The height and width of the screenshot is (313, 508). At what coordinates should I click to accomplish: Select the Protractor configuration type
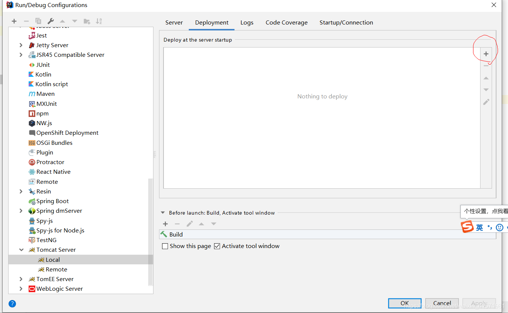(x=46, y=162)
